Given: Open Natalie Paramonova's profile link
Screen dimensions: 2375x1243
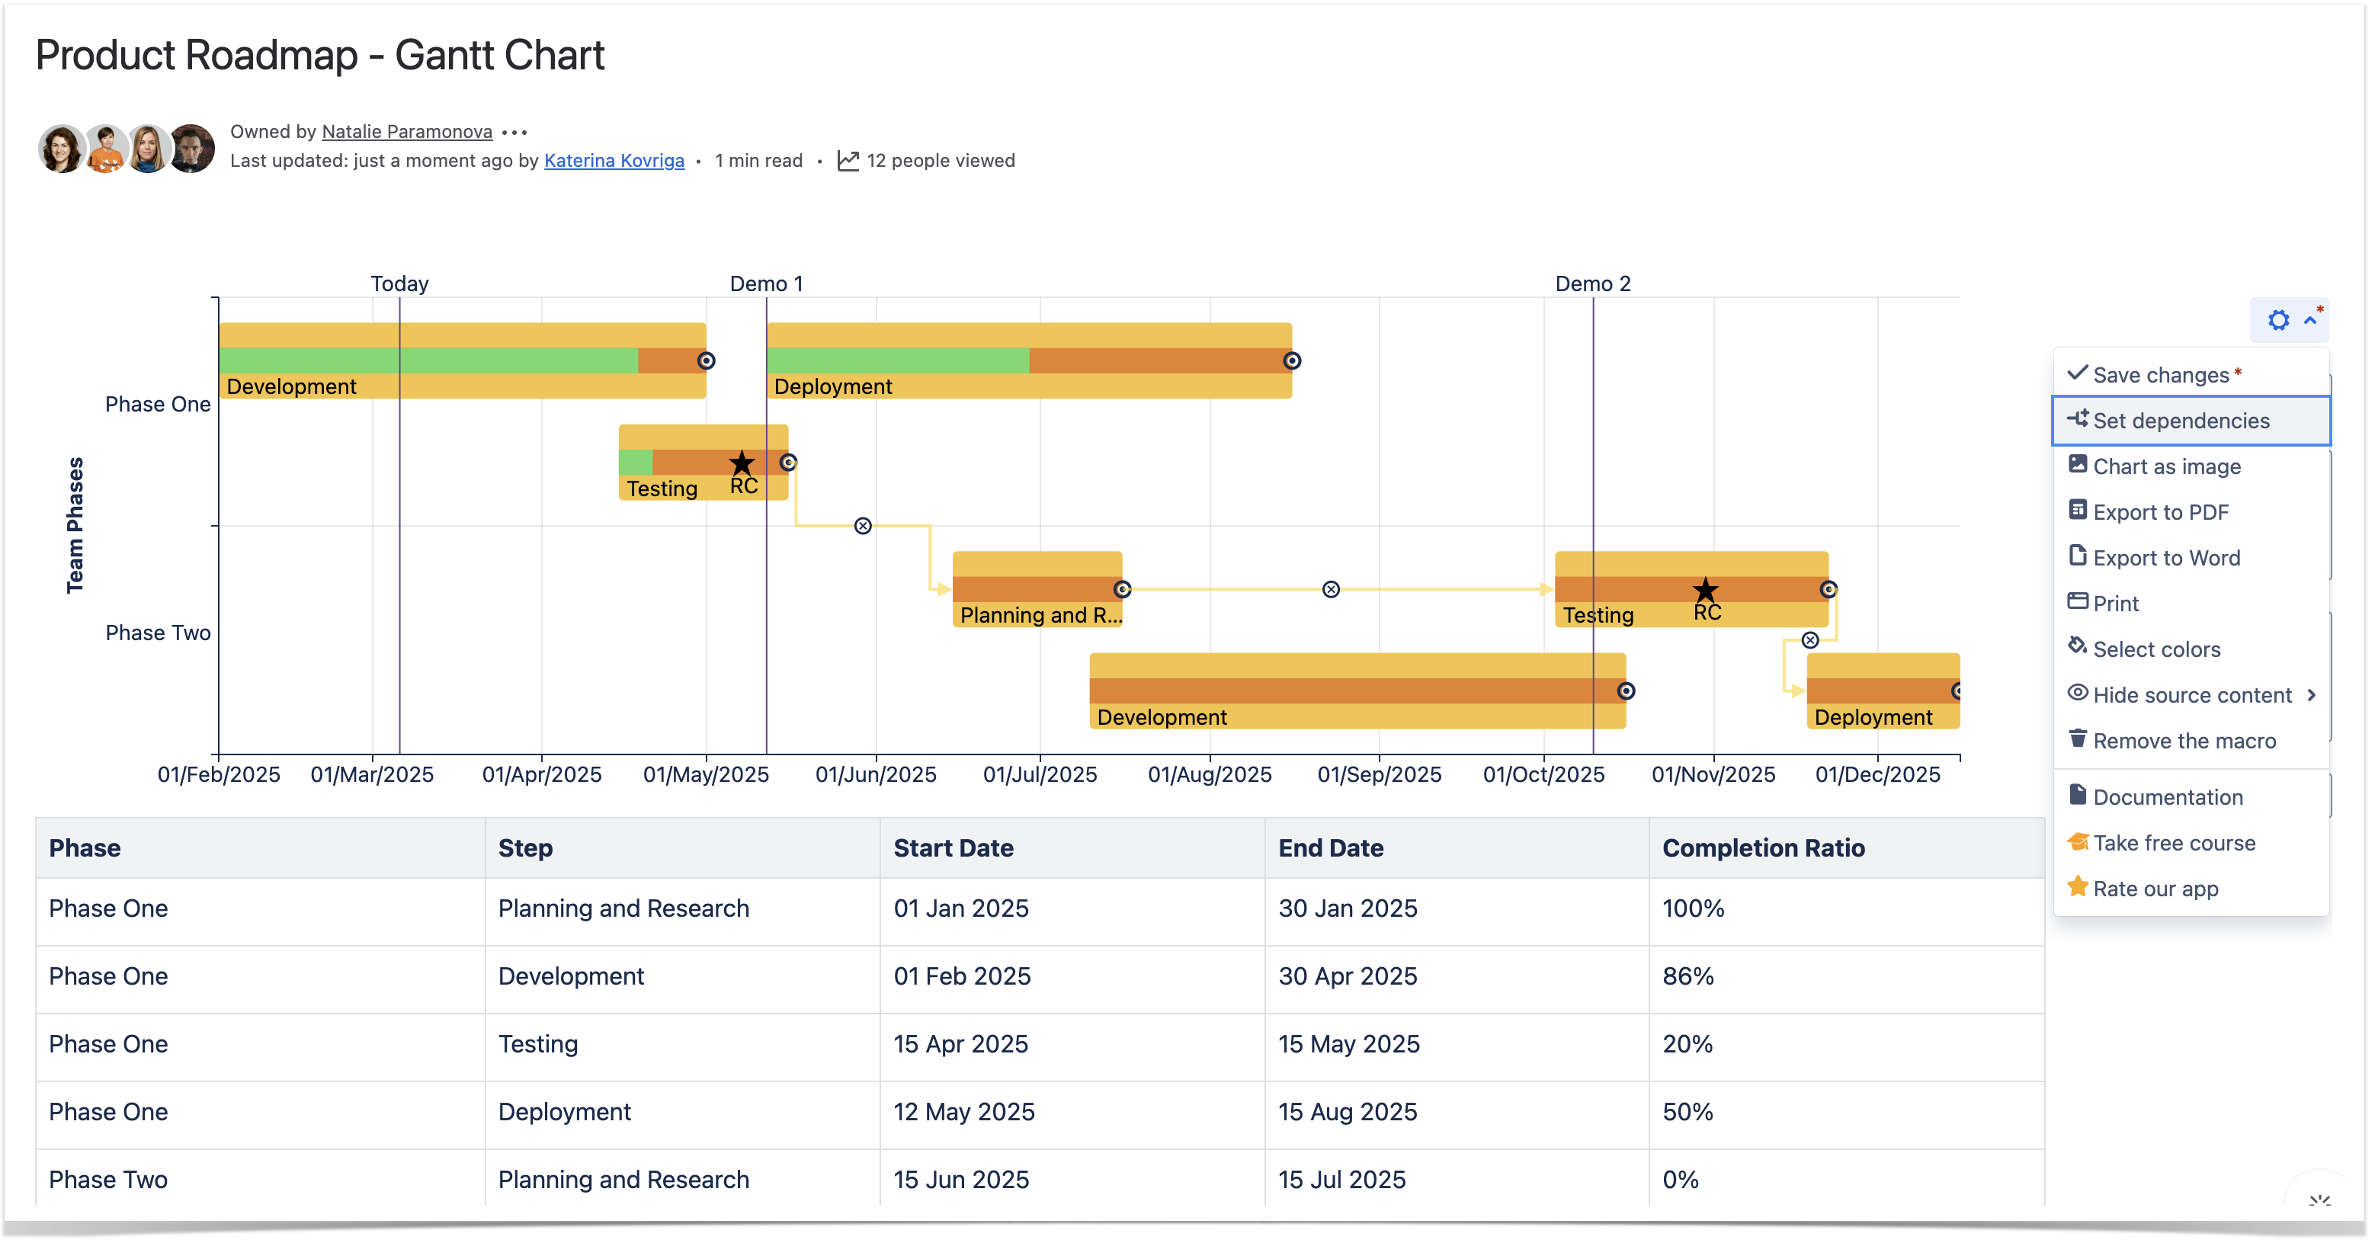Looking at the screenshot, I should coord(406,131).
